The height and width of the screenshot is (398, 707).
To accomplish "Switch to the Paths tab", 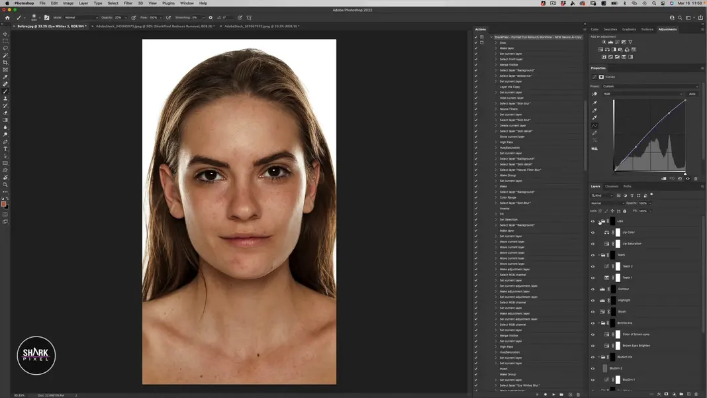I will click(x=627, y=186).
